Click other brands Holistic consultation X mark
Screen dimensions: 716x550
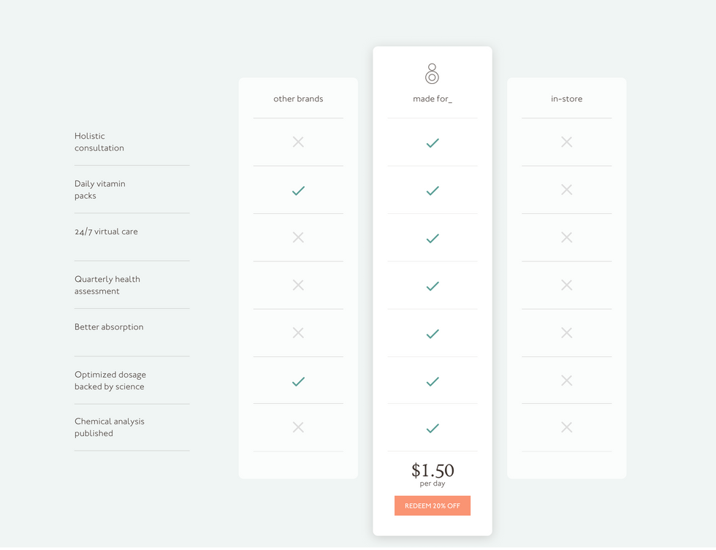[298, 142]
